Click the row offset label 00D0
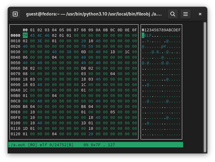215x162 pixels. (x=15, y=107)
